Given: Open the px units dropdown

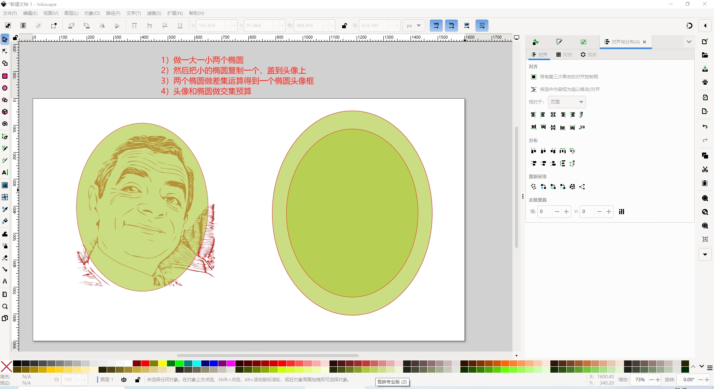Looking at the screenshot, I should 414,26.
